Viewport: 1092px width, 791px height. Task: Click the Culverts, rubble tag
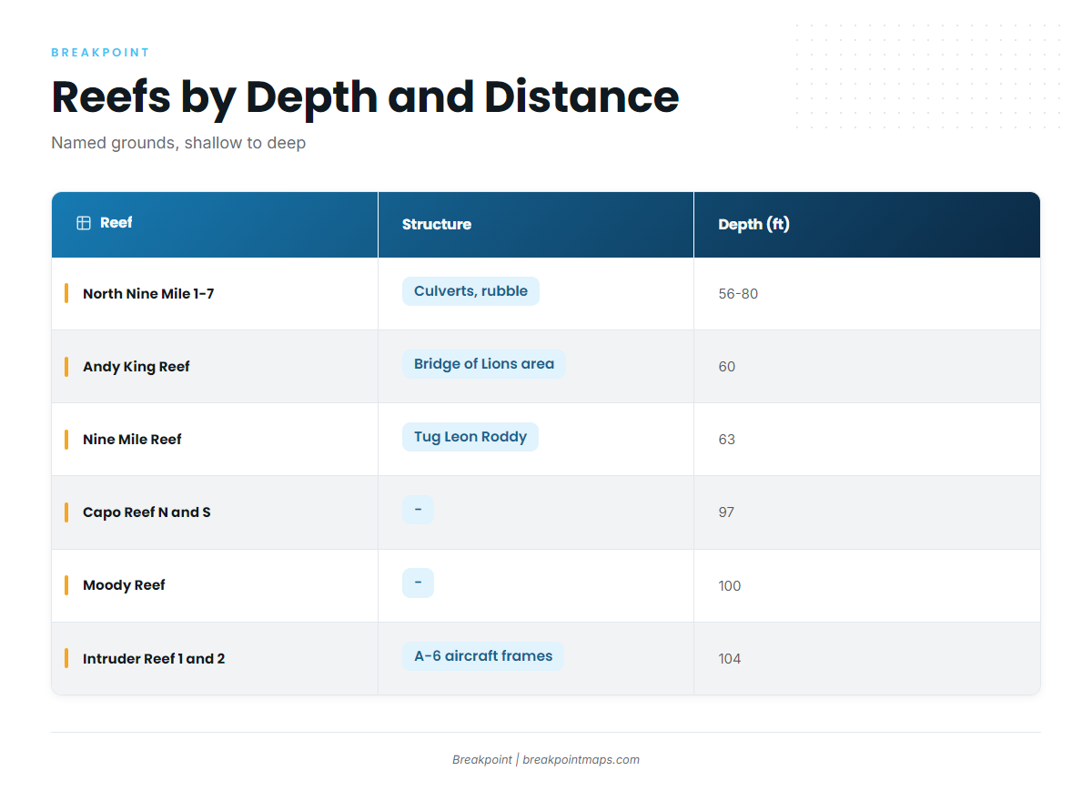pos(470,291)
